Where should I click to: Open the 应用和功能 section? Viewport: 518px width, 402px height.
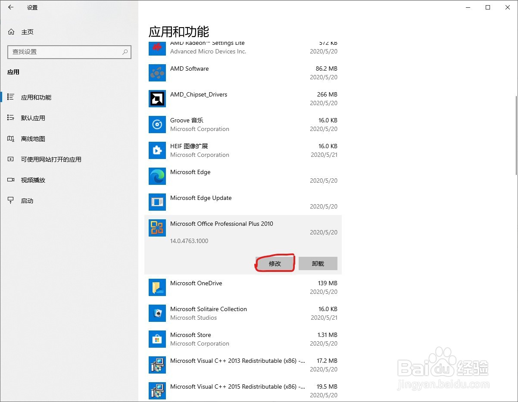pyautogui.click(x=36, y=97)
